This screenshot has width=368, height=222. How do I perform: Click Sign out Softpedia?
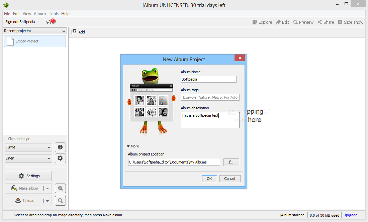[x=20, y=22]
